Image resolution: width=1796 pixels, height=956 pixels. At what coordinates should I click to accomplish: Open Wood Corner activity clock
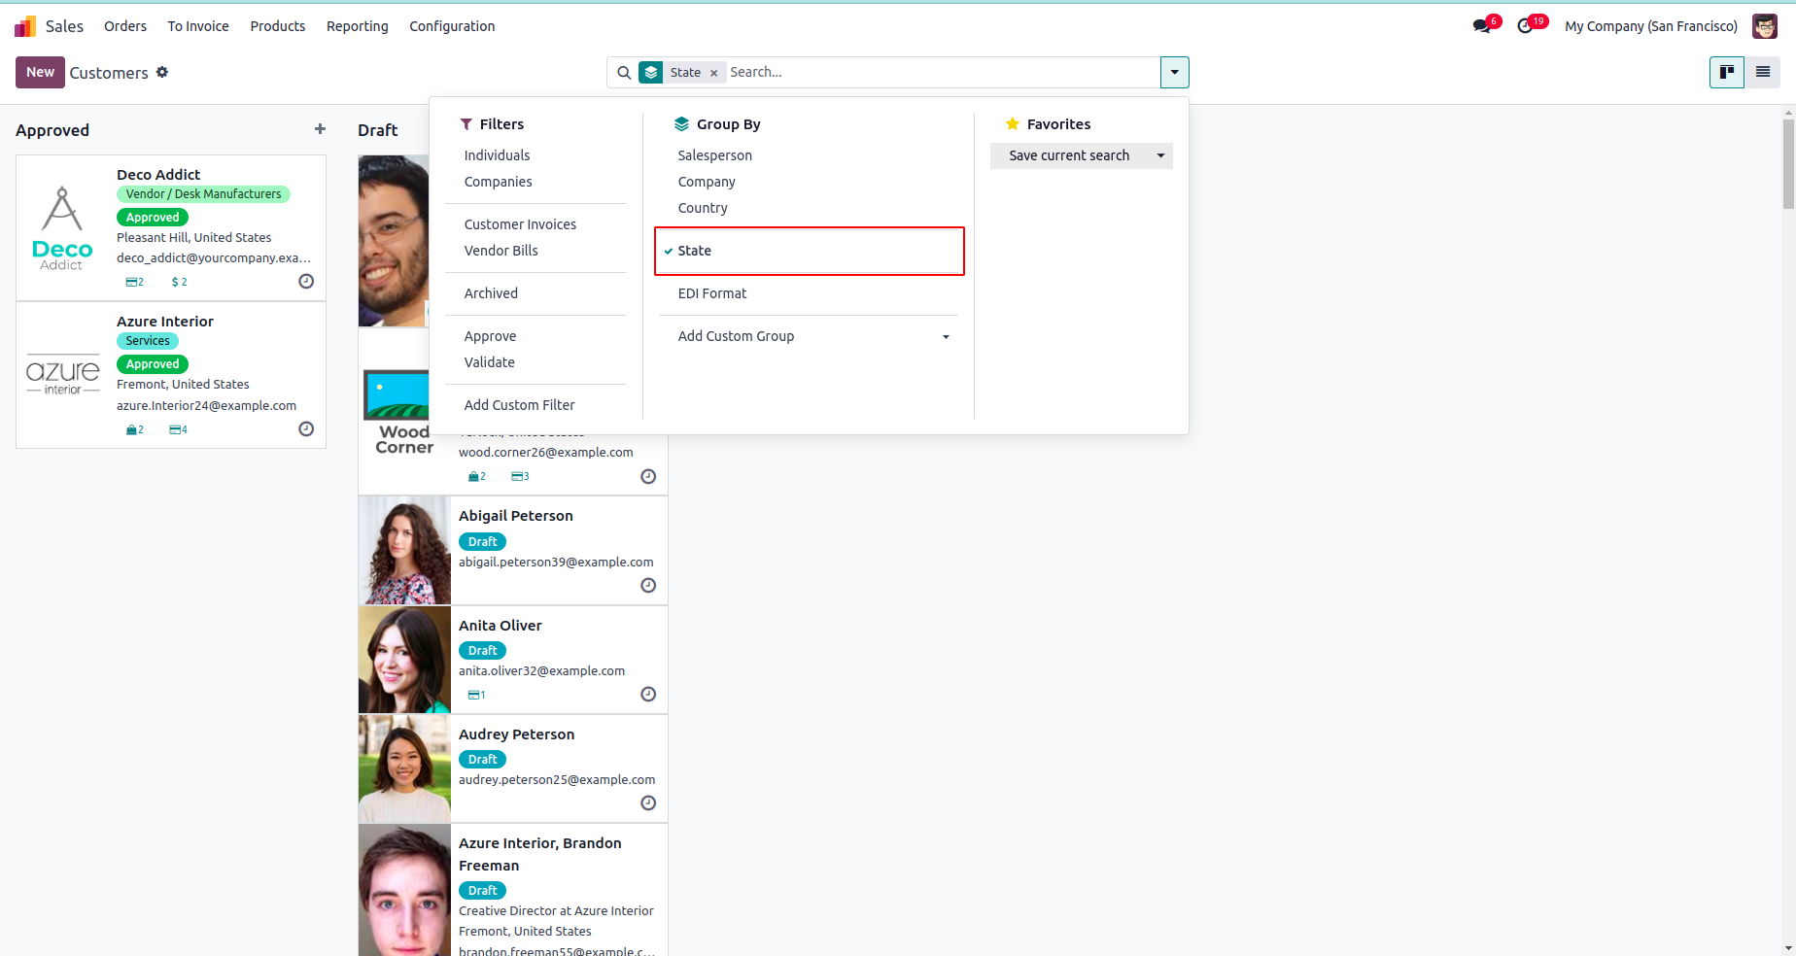coord(648,477)
